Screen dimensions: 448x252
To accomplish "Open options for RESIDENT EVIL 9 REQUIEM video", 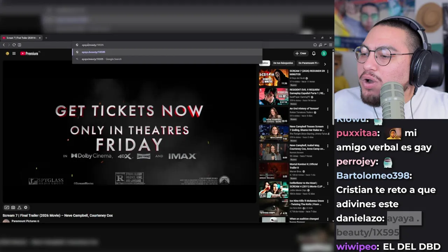I will (328, 90).
